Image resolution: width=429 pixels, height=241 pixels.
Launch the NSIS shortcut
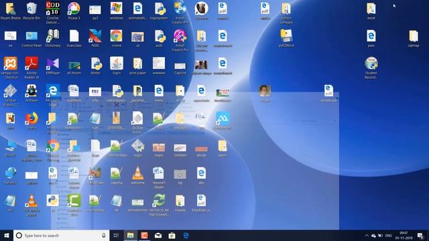coord(95,39)
